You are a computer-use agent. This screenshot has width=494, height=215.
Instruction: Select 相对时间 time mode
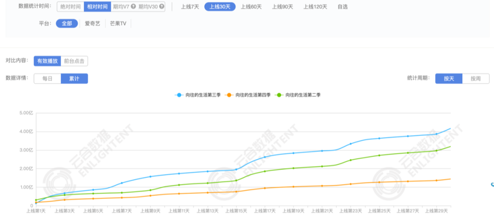tap(98, 6)
